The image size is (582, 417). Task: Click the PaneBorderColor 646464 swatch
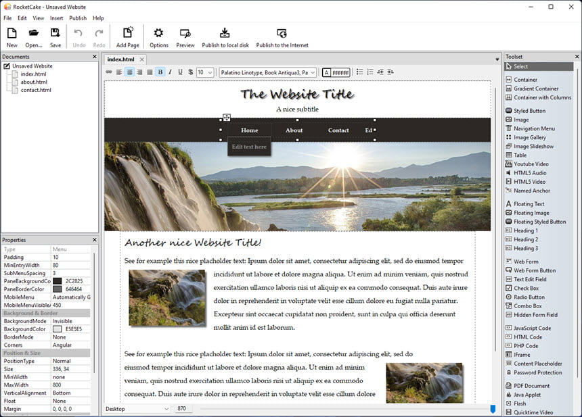pyautogui.click(x=57, y=289)
